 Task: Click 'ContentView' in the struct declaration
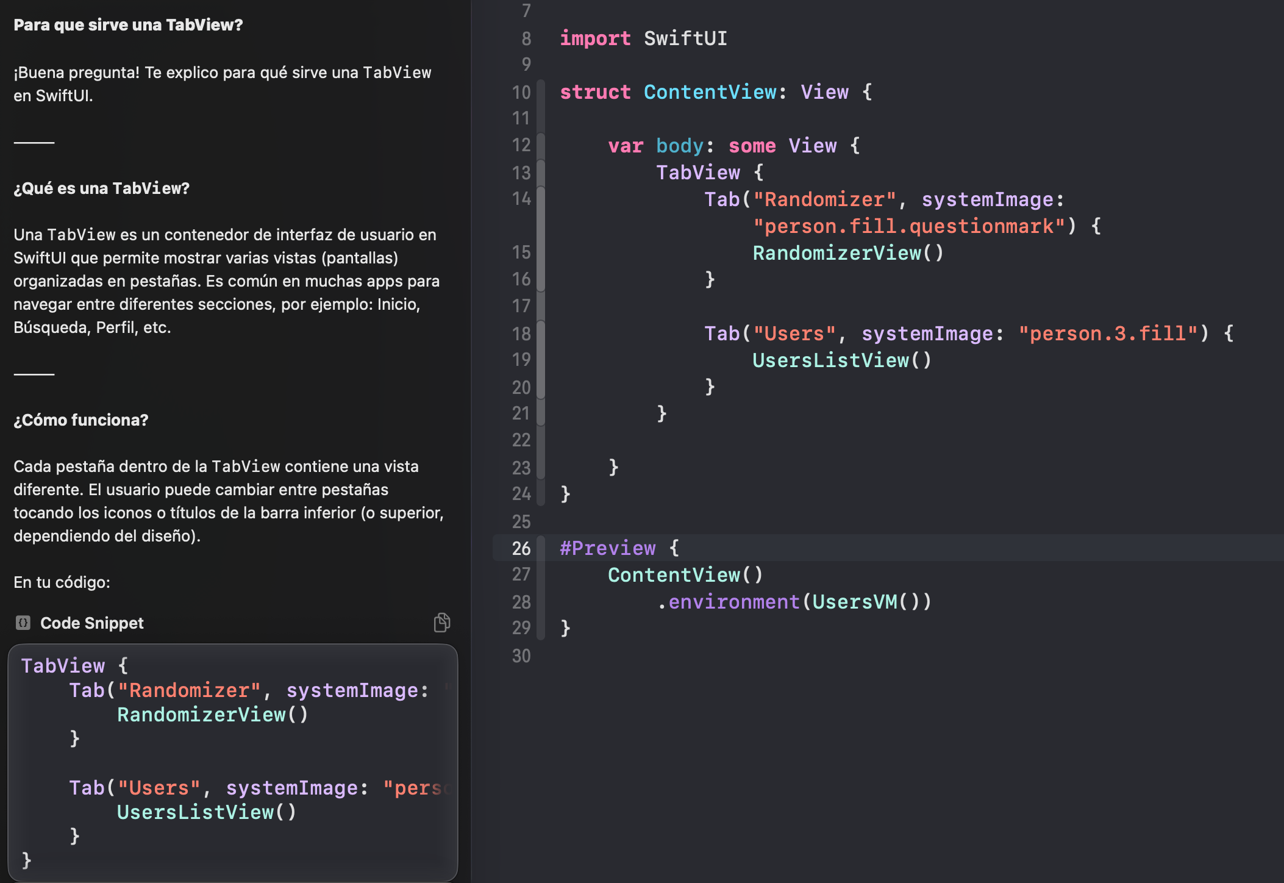coord(710,92)
